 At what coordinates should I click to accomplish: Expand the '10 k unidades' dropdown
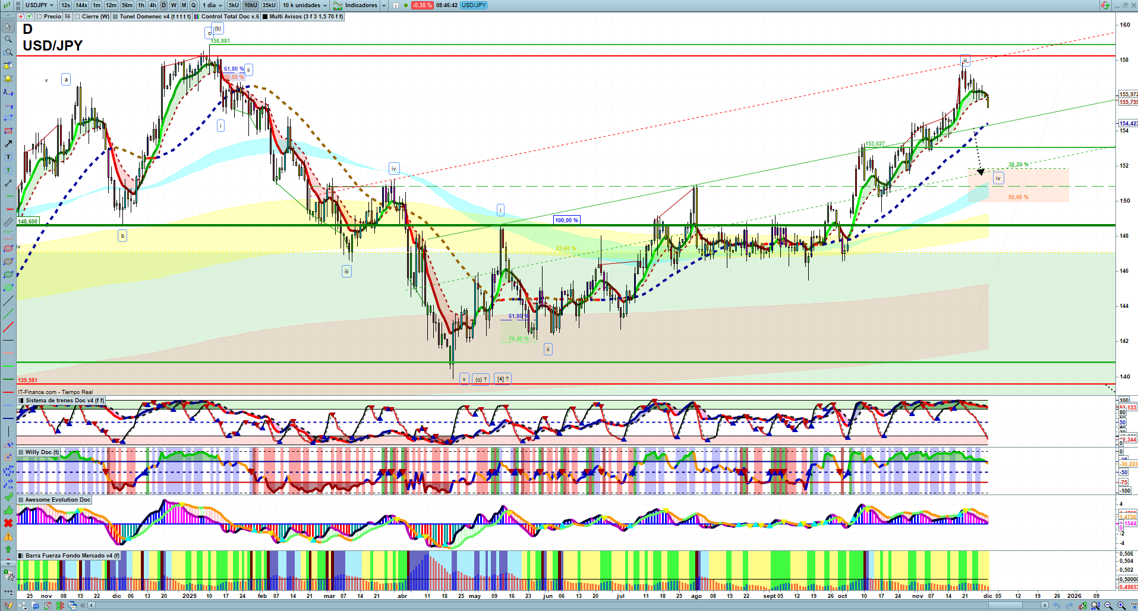(x=304, y=5)
